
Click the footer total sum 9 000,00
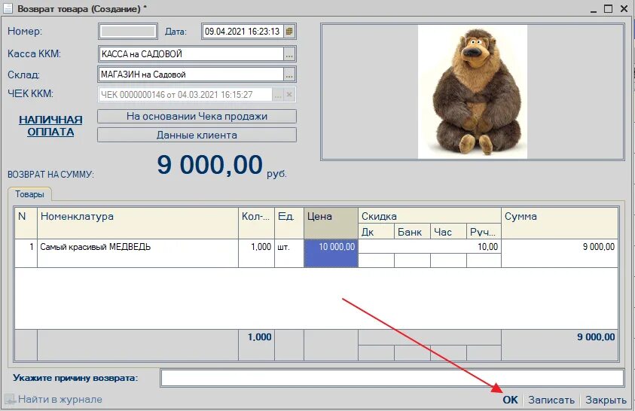560,345
